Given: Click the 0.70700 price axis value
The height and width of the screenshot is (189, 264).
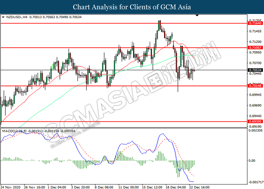Looking at the screenshot, I should coord(255,63).
